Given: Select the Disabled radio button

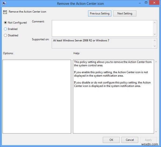Looking at the screenshot, I should click(5, 35).
